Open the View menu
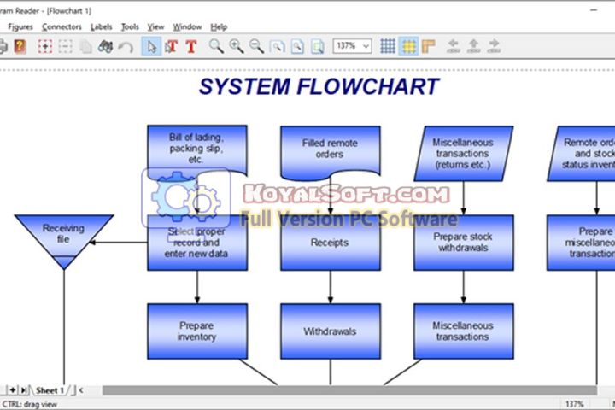The image size is (615, 410). (155, 27)
